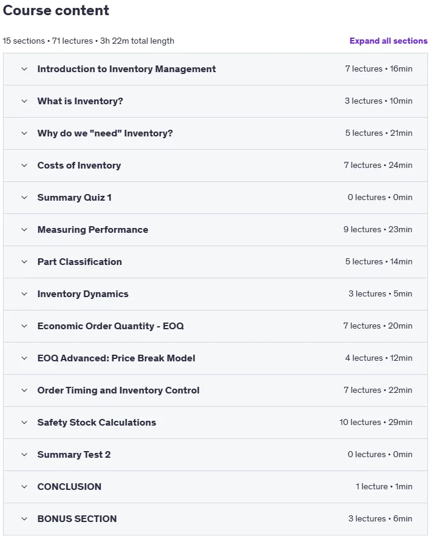The width and height of the screenshot is (431, 539).
Task: Open the Costs of Inventory chevron arrow
Action: click(24, 166)
